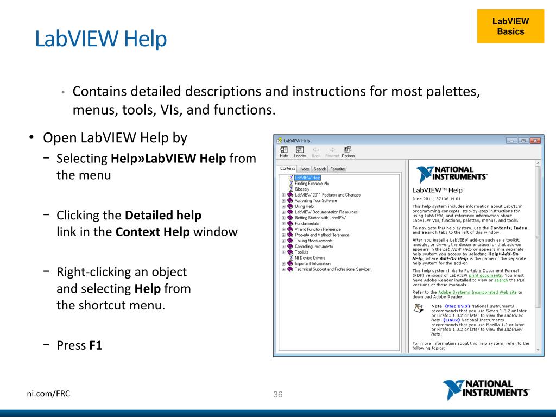Follow the print documents link
Image resolution: width=556 pixels, height=417 pixels.
coord(485,275)
